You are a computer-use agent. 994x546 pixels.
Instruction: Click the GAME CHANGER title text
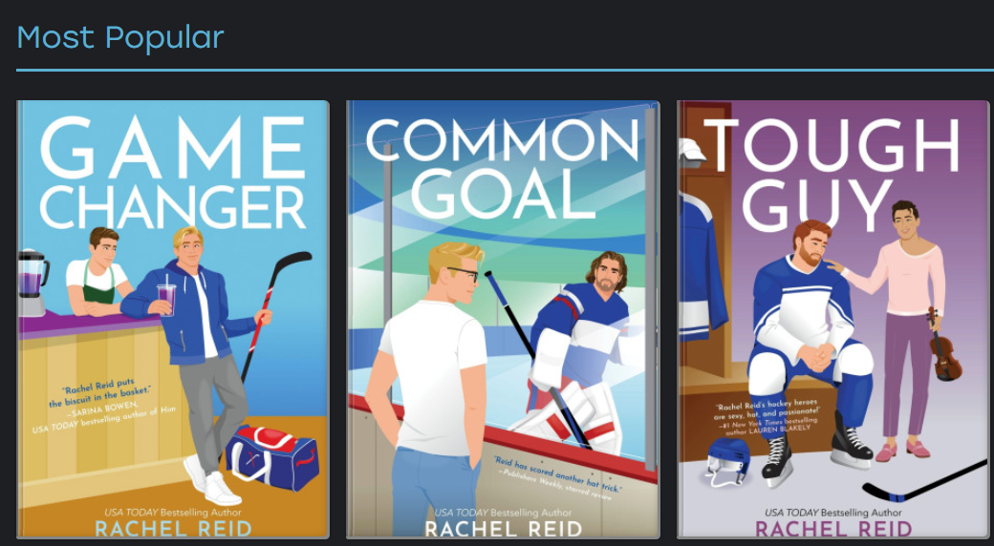pos(173,172)
